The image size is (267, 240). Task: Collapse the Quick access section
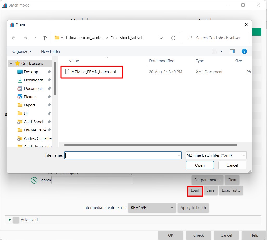coord(11,63)
